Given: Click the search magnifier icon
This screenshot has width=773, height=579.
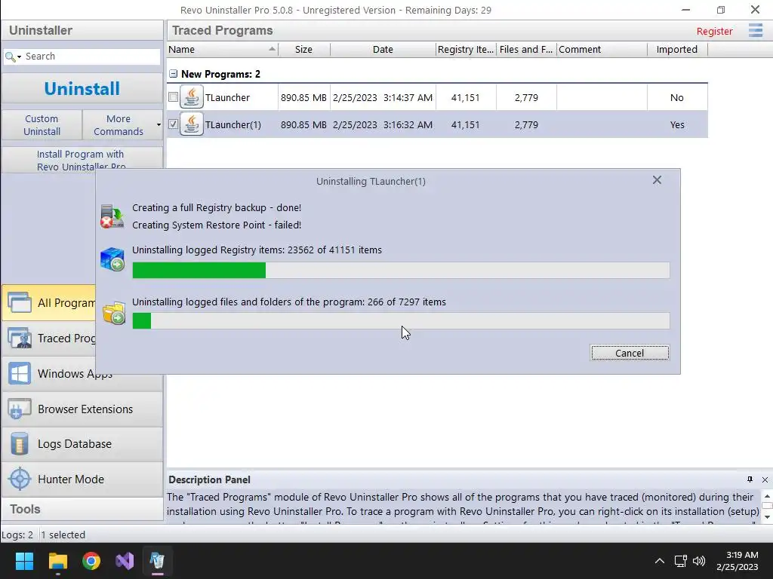Looking at the screenshot, I should [x=10, y=57].
